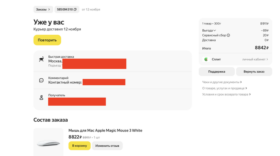Open Поддержка support

pos(217,72)
